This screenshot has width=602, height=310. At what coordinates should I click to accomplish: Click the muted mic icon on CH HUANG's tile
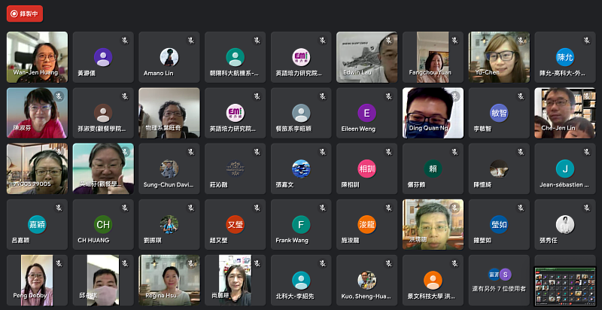pyautogui.click(x=125, y=208)
